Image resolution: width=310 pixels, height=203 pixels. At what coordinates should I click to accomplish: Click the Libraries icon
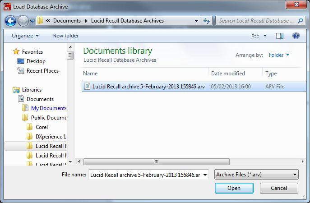(16, 90)
